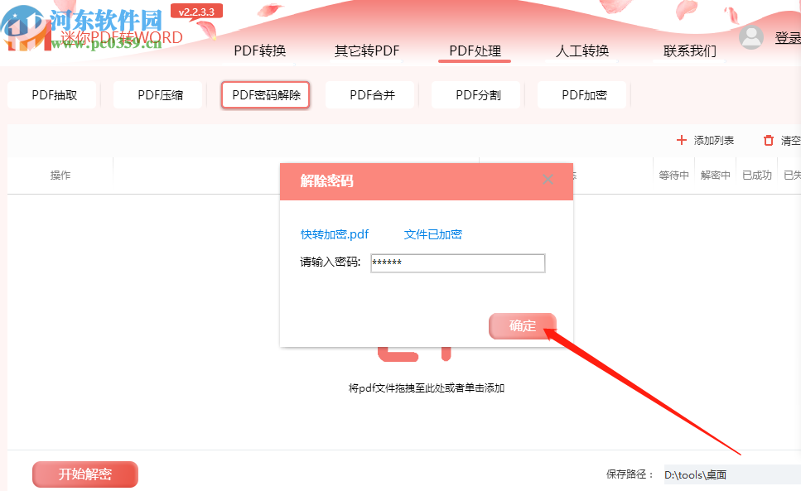The height and width of the screenshot is (491, 801).
Task: Click the user avatar icon near 登录
Action: (750, 36)
